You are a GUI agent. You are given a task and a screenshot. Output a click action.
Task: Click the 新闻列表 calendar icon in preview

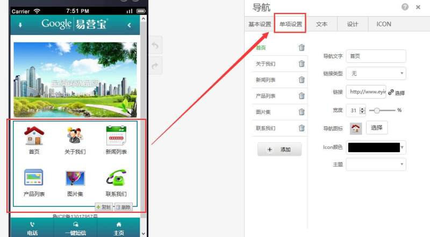tap(116, 135)
